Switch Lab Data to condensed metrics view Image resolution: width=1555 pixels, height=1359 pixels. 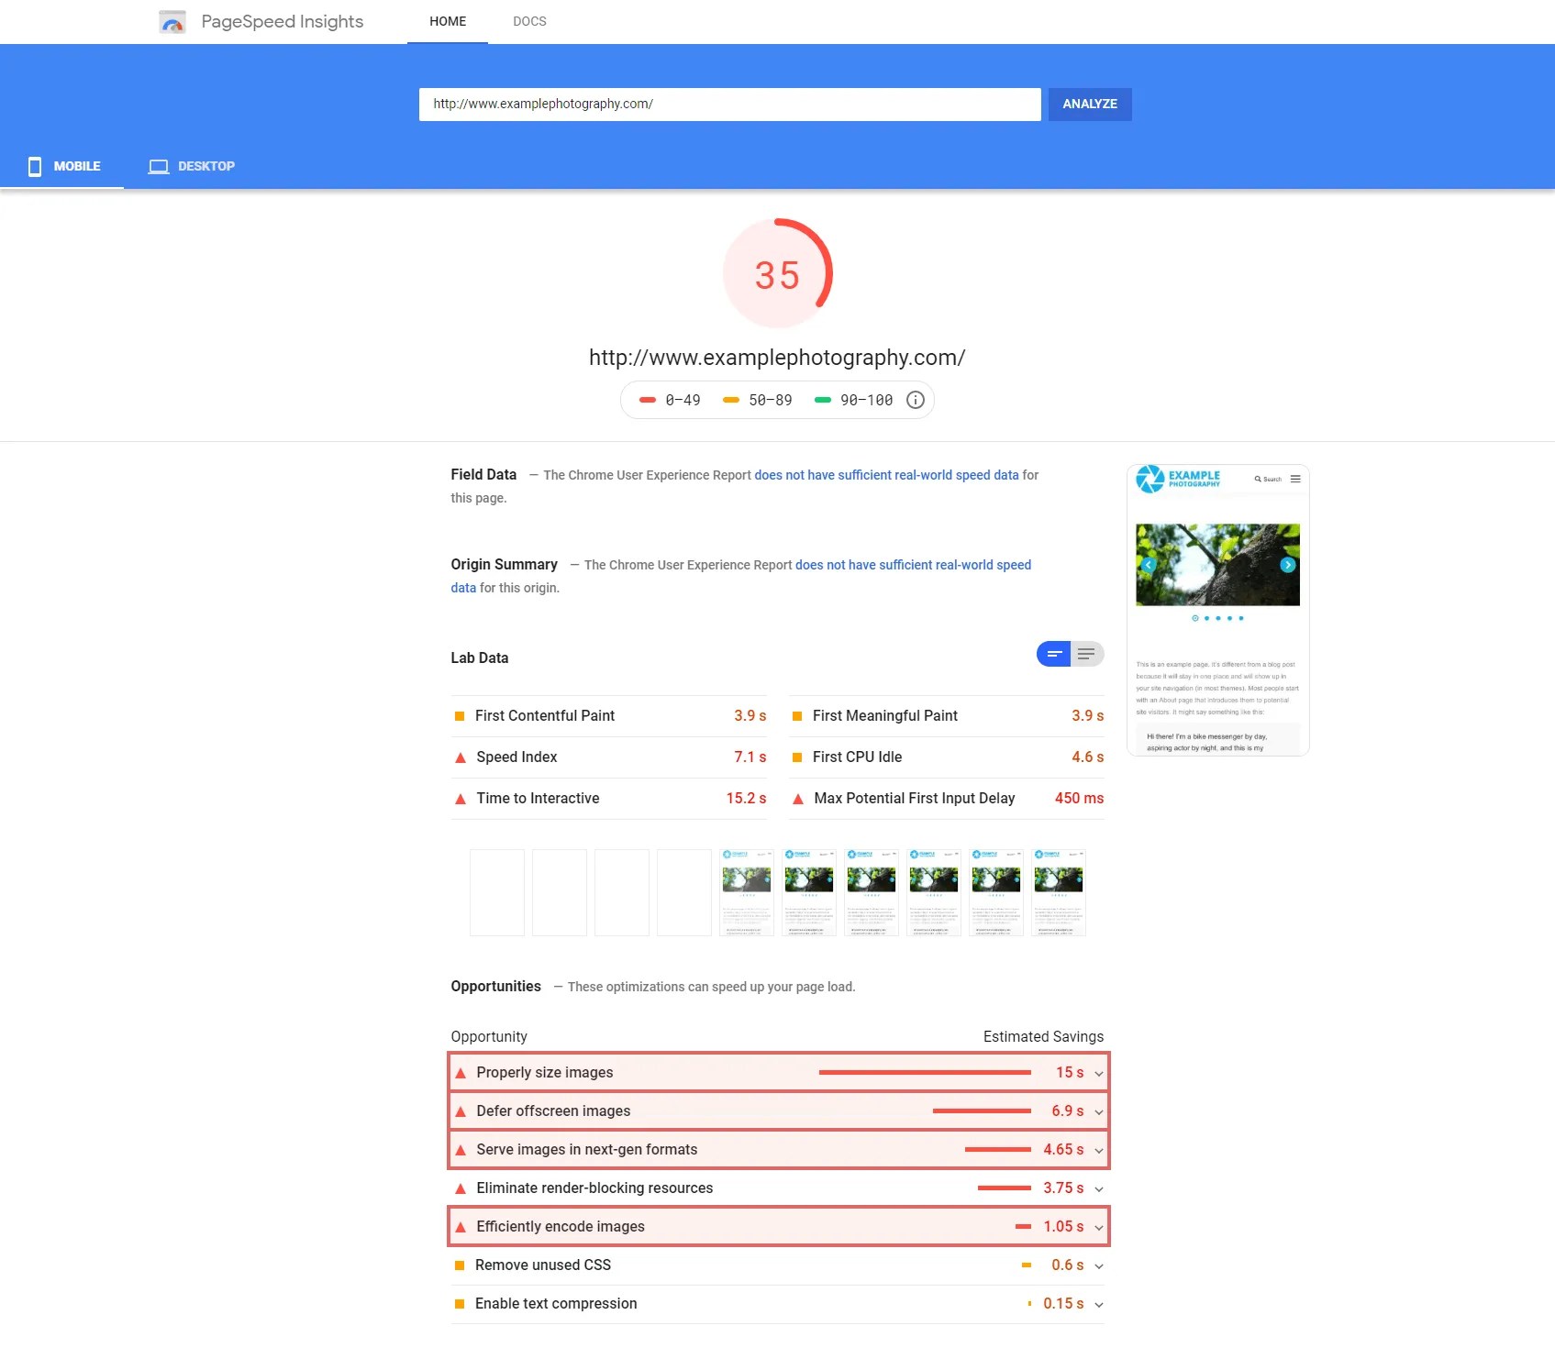(x=1052, y=654)
